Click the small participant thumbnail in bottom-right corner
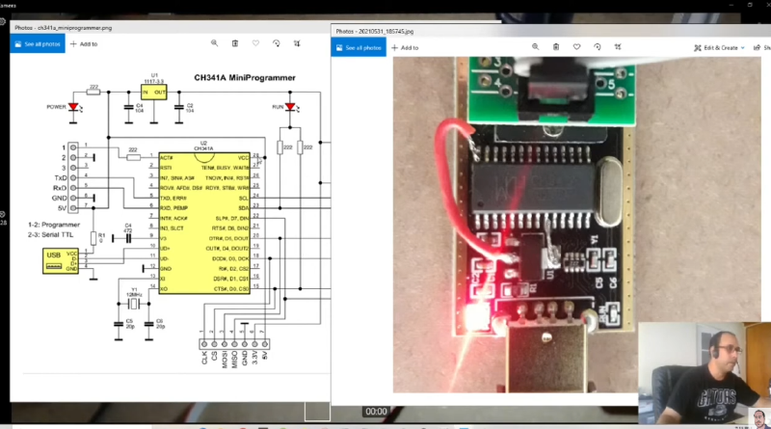 tap(760, 417)
